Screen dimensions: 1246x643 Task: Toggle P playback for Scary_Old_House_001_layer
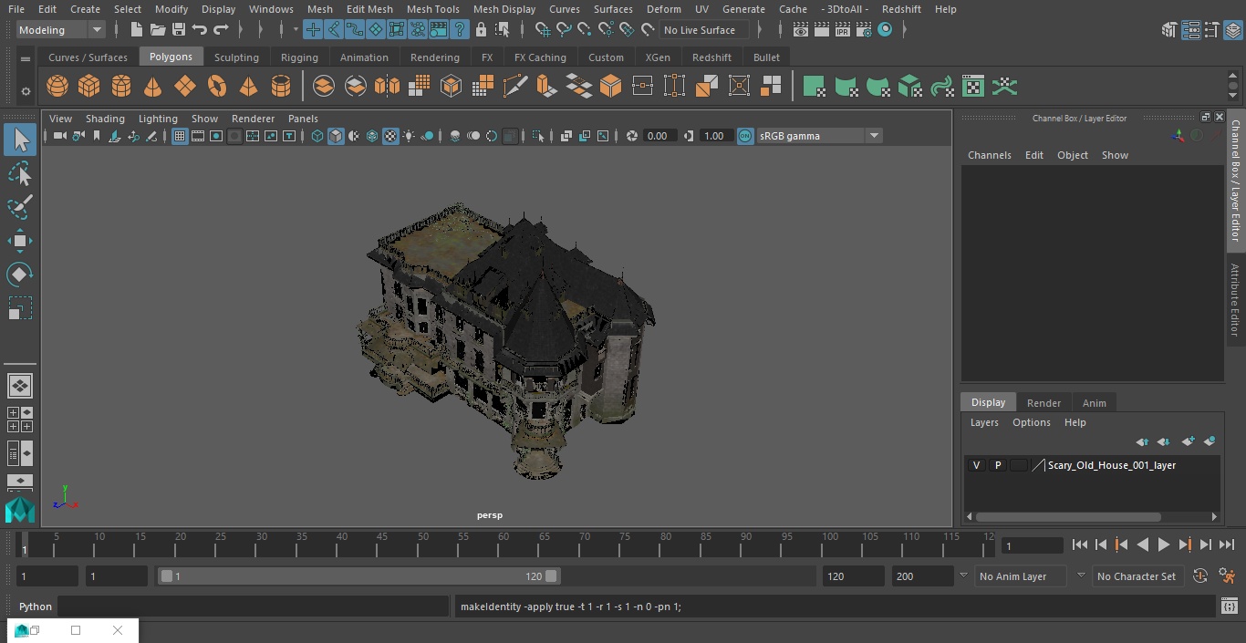998,465
